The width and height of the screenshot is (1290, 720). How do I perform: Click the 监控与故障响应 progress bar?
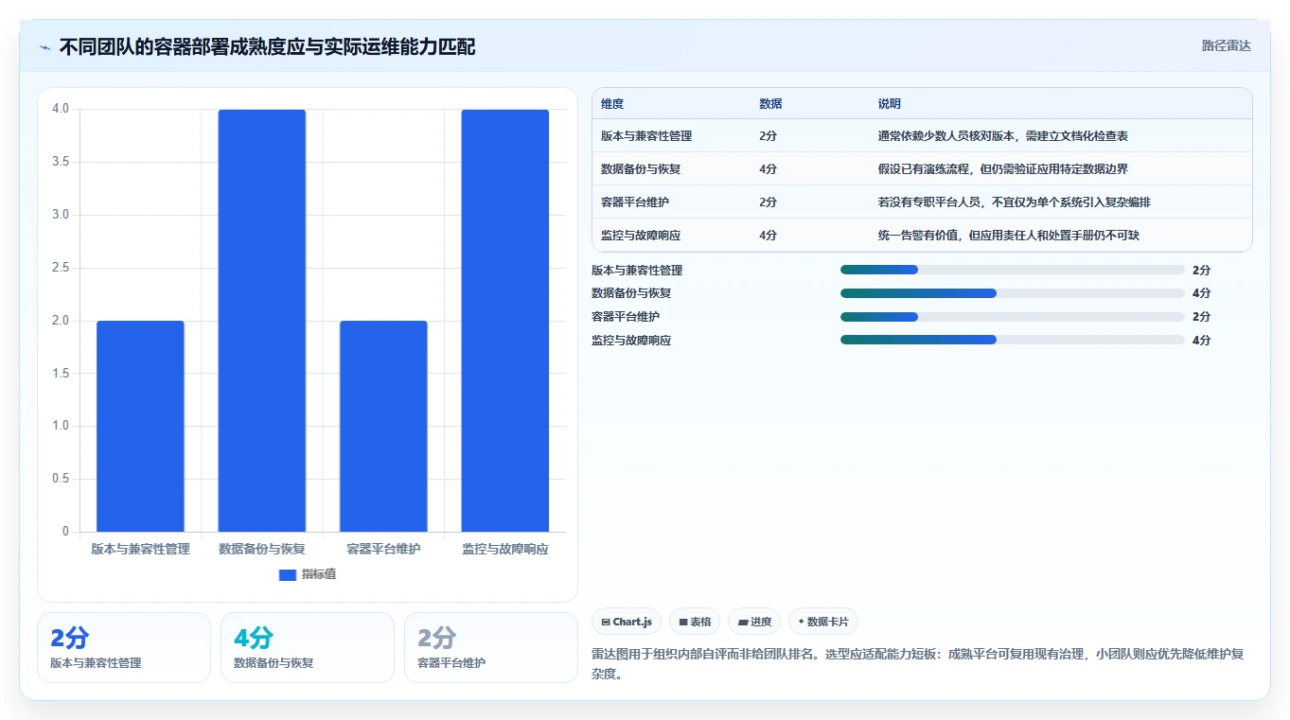(x=1013, y=340)
